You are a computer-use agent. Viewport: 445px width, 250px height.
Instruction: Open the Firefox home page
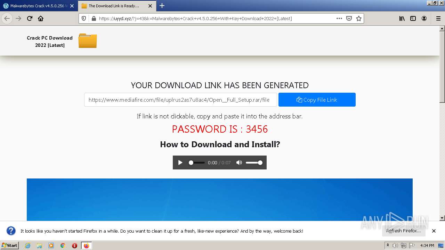coord(41,18)
